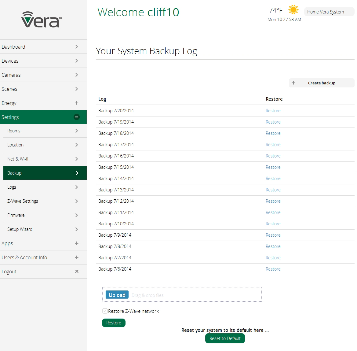Click the plus icon beside Create backup
This screenshot has height=351, width=357.
point(293,83)
